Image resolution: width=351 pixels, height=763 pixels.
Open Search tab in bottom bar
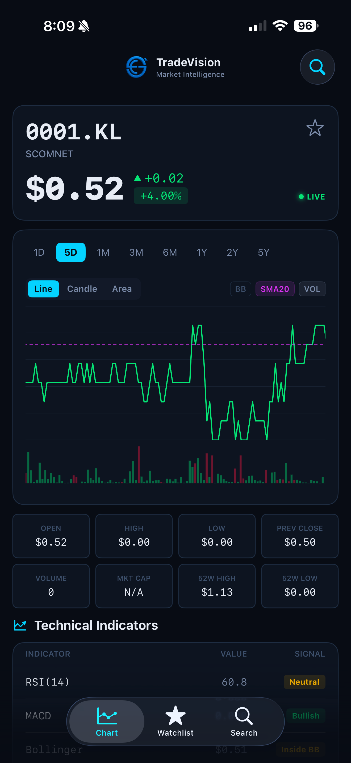click(x=244, y=721)
